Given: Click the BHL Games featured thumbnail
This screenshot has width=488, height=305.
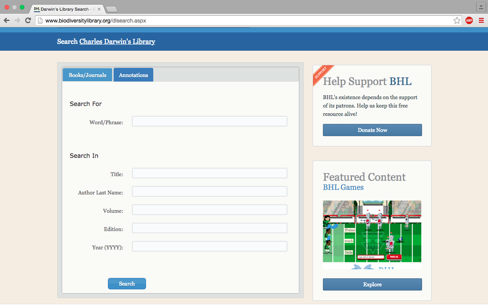Looking at the screenshot, I should click(372, 232).
